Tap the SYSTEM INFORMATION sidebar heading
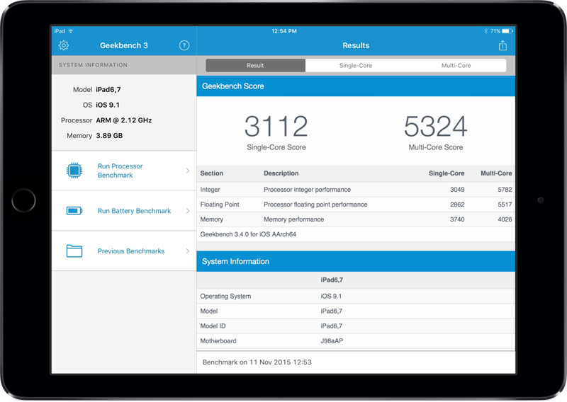567x402 pixels. click(x=93, y=65)
